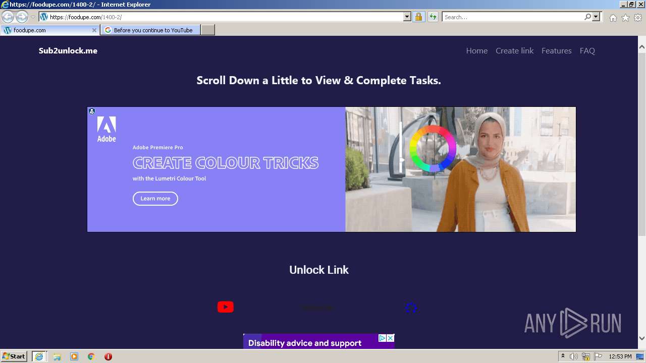Click the Unlock Link heading
646x363 pixels.
coord(319,270)
